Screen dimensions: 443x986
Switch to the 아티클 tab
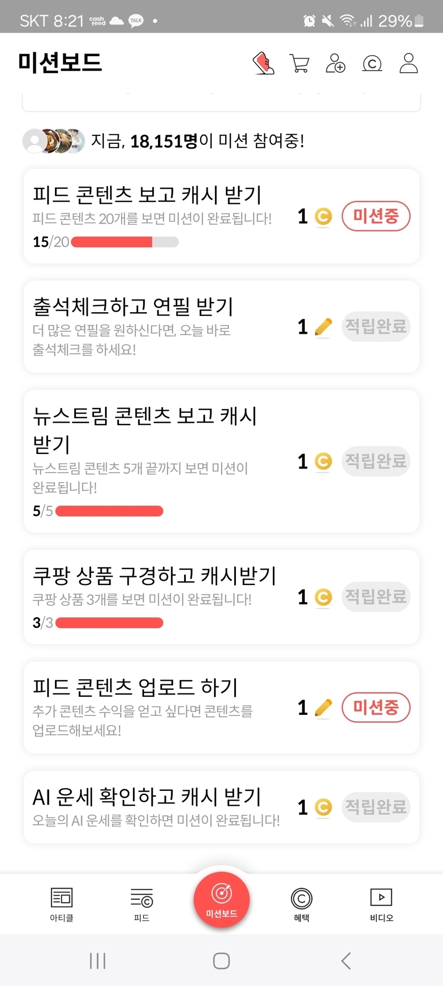(x=61, y=904)
